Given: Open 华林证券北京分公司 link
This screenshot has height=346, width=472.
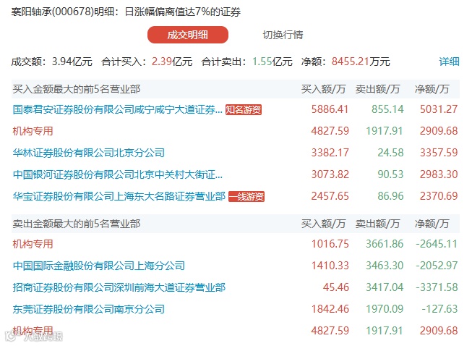Looking at the screenshot, I should pos(88,153).
